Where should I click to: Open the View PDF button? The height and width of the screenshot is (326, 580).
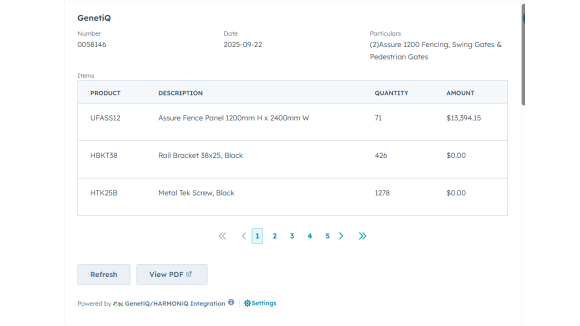pyautogui.click(x=172, y=274)
